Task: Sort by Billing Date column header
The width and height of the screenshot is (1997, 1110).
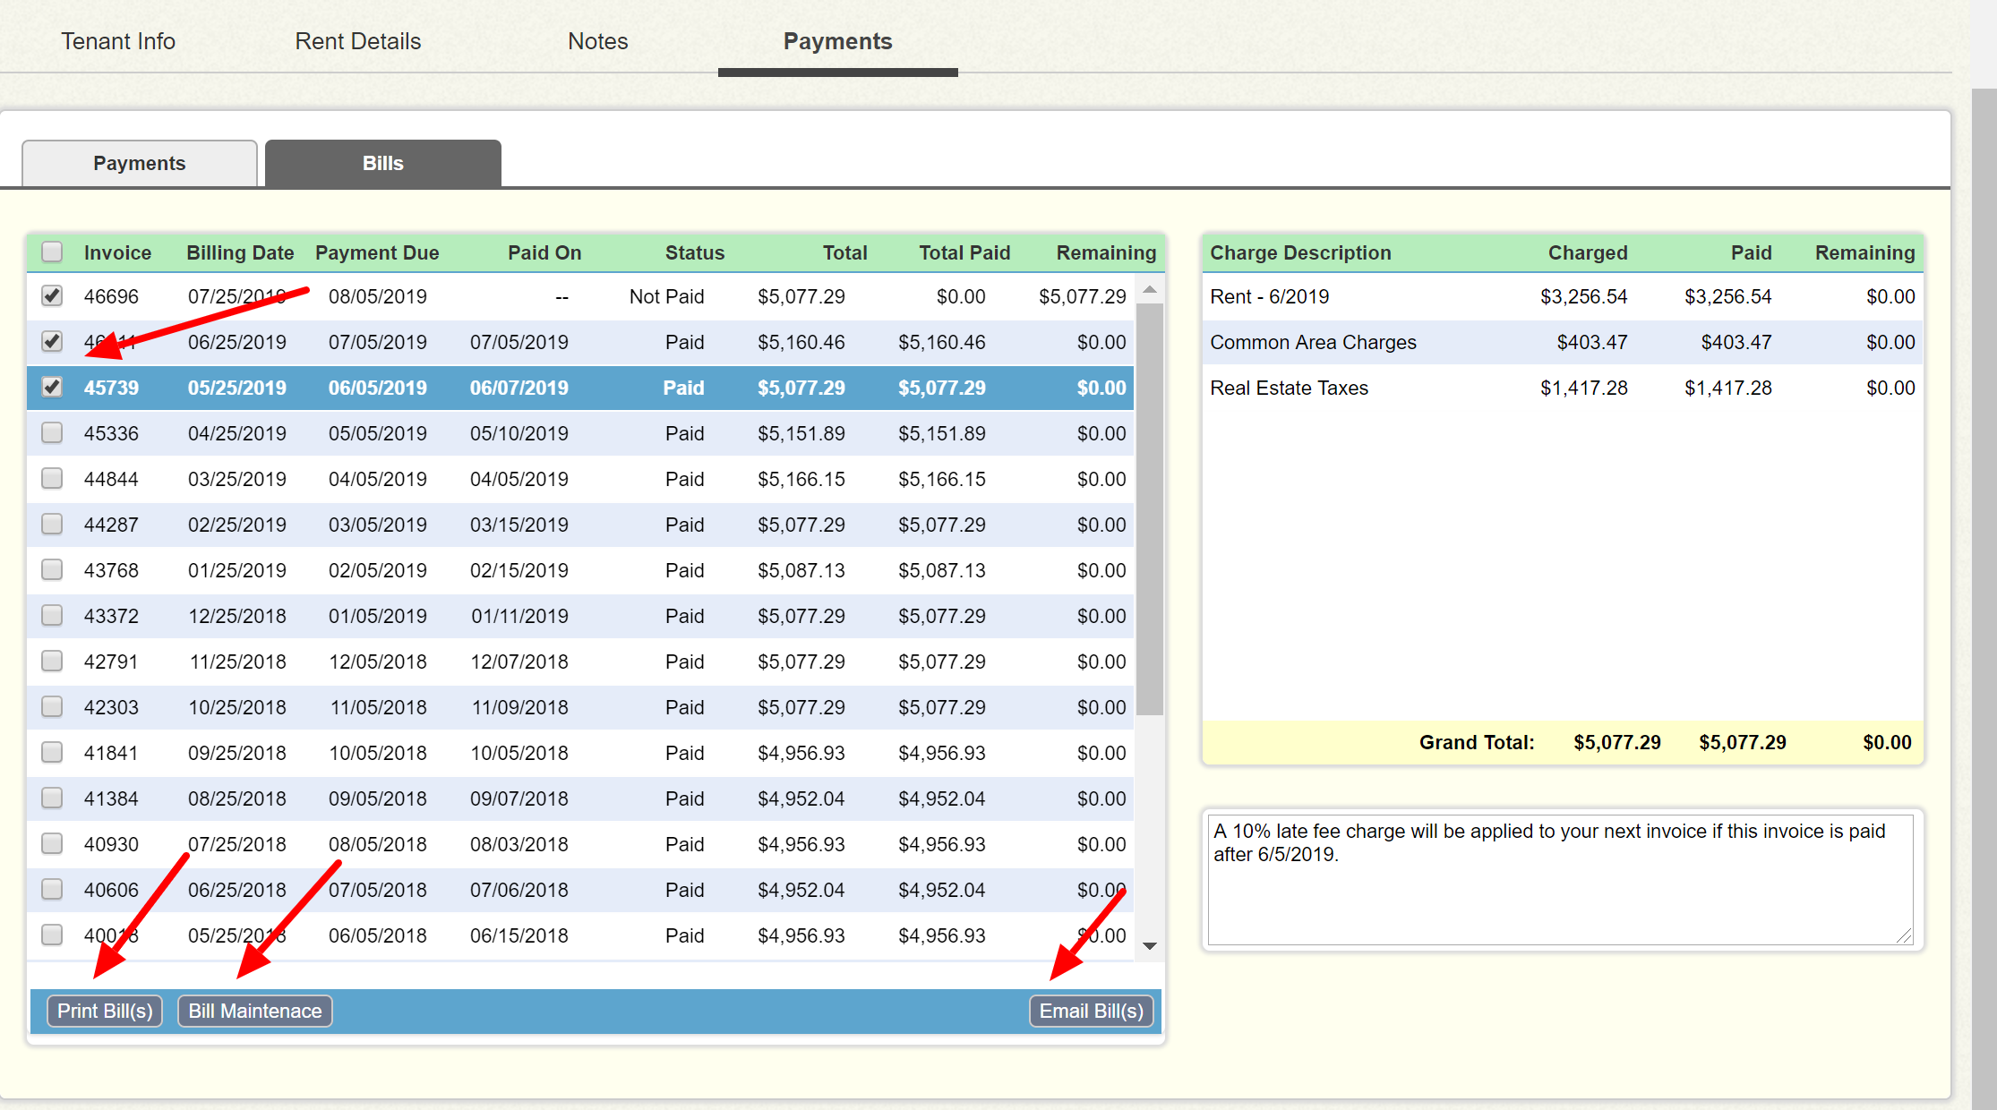Action: coord(240,252)
